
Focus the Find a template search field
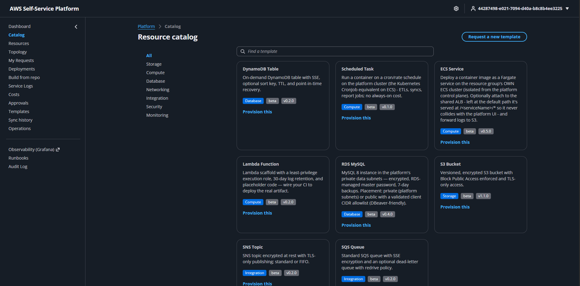click(335, 51)
